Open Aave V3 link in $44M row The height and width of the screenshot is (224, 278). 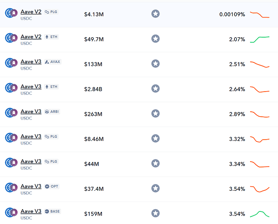[31, 162]
